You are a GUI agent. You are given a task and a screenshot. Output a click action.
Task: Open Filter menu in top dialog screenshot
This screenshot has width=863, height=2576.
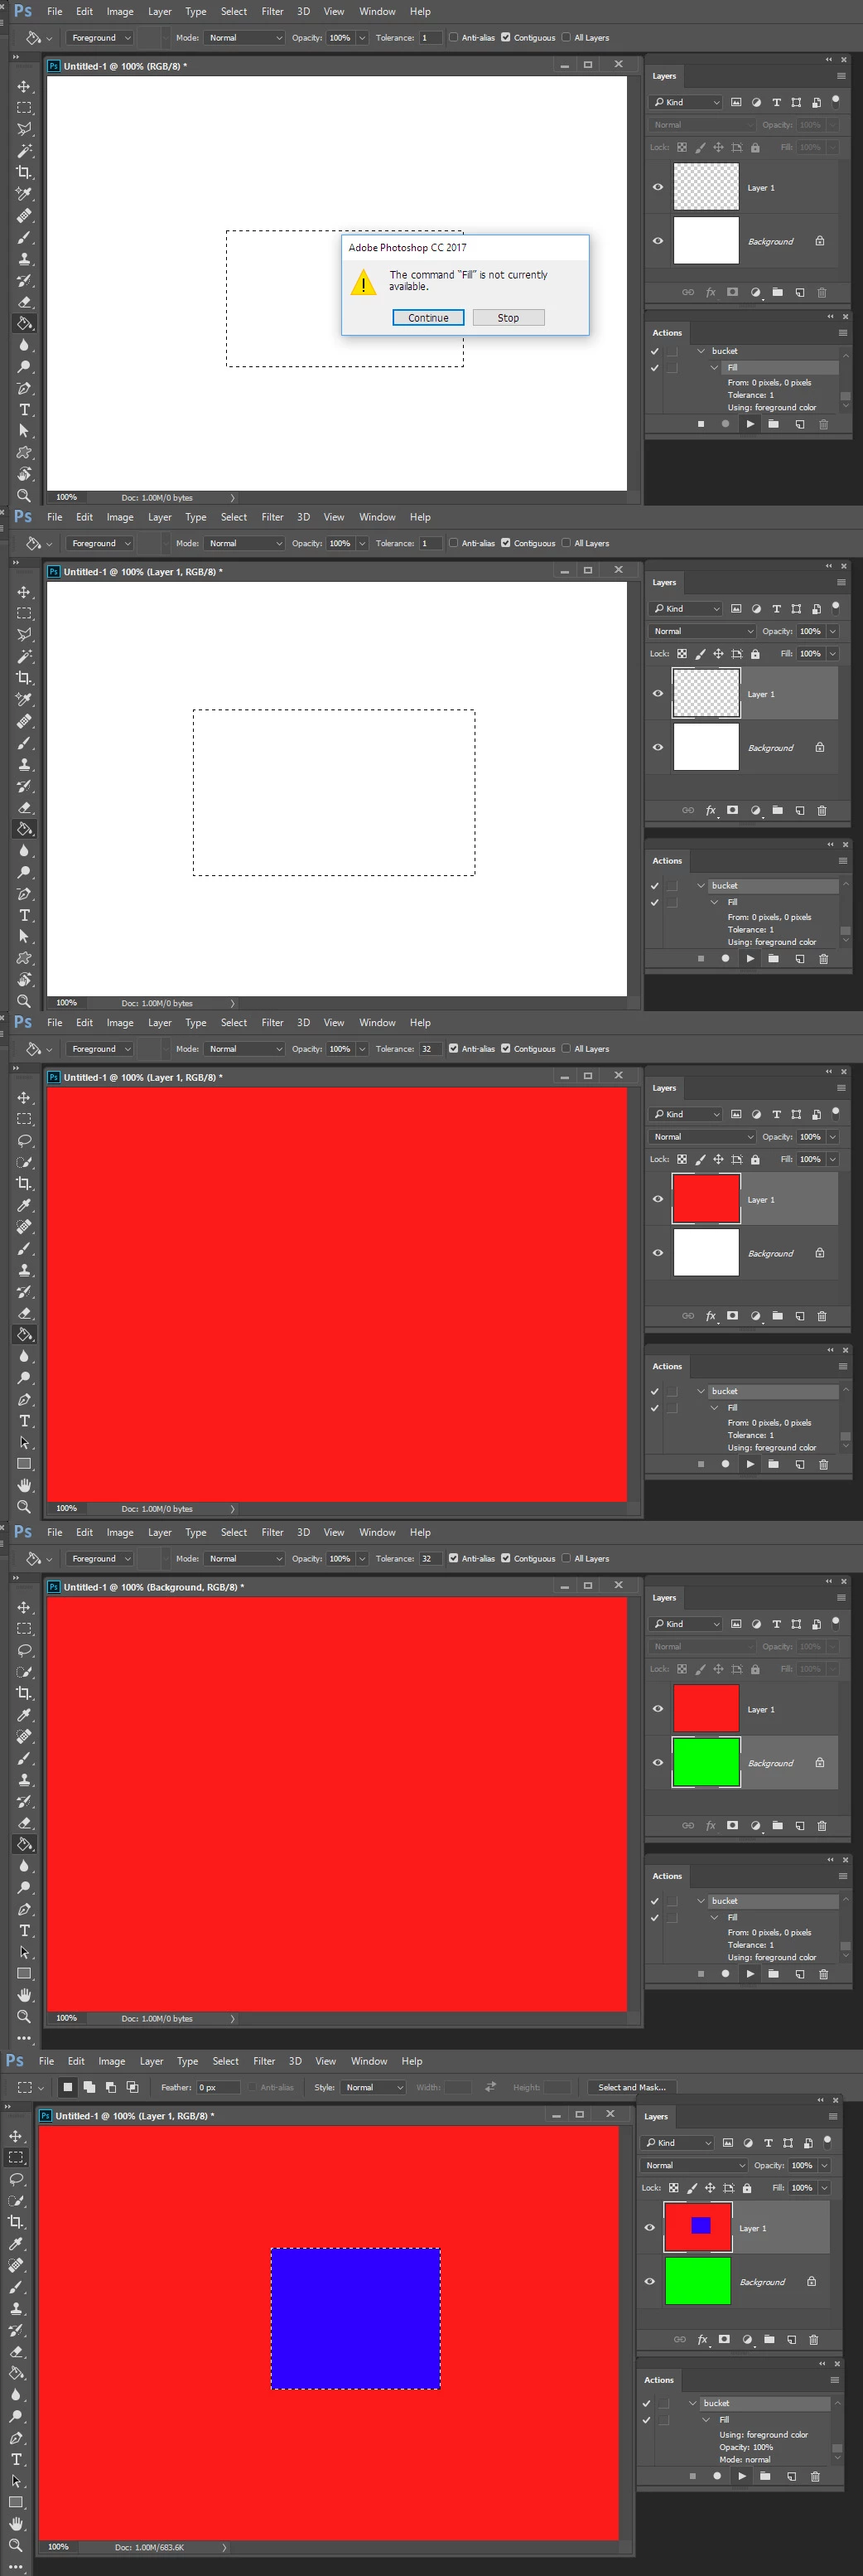coord(272,12)
